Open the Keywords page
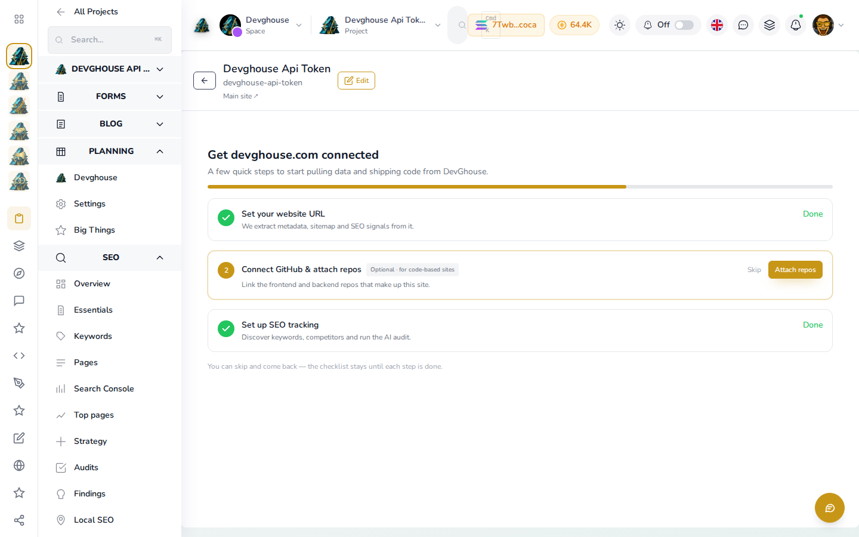The image size is (859, 537). [x=110, y=337]
